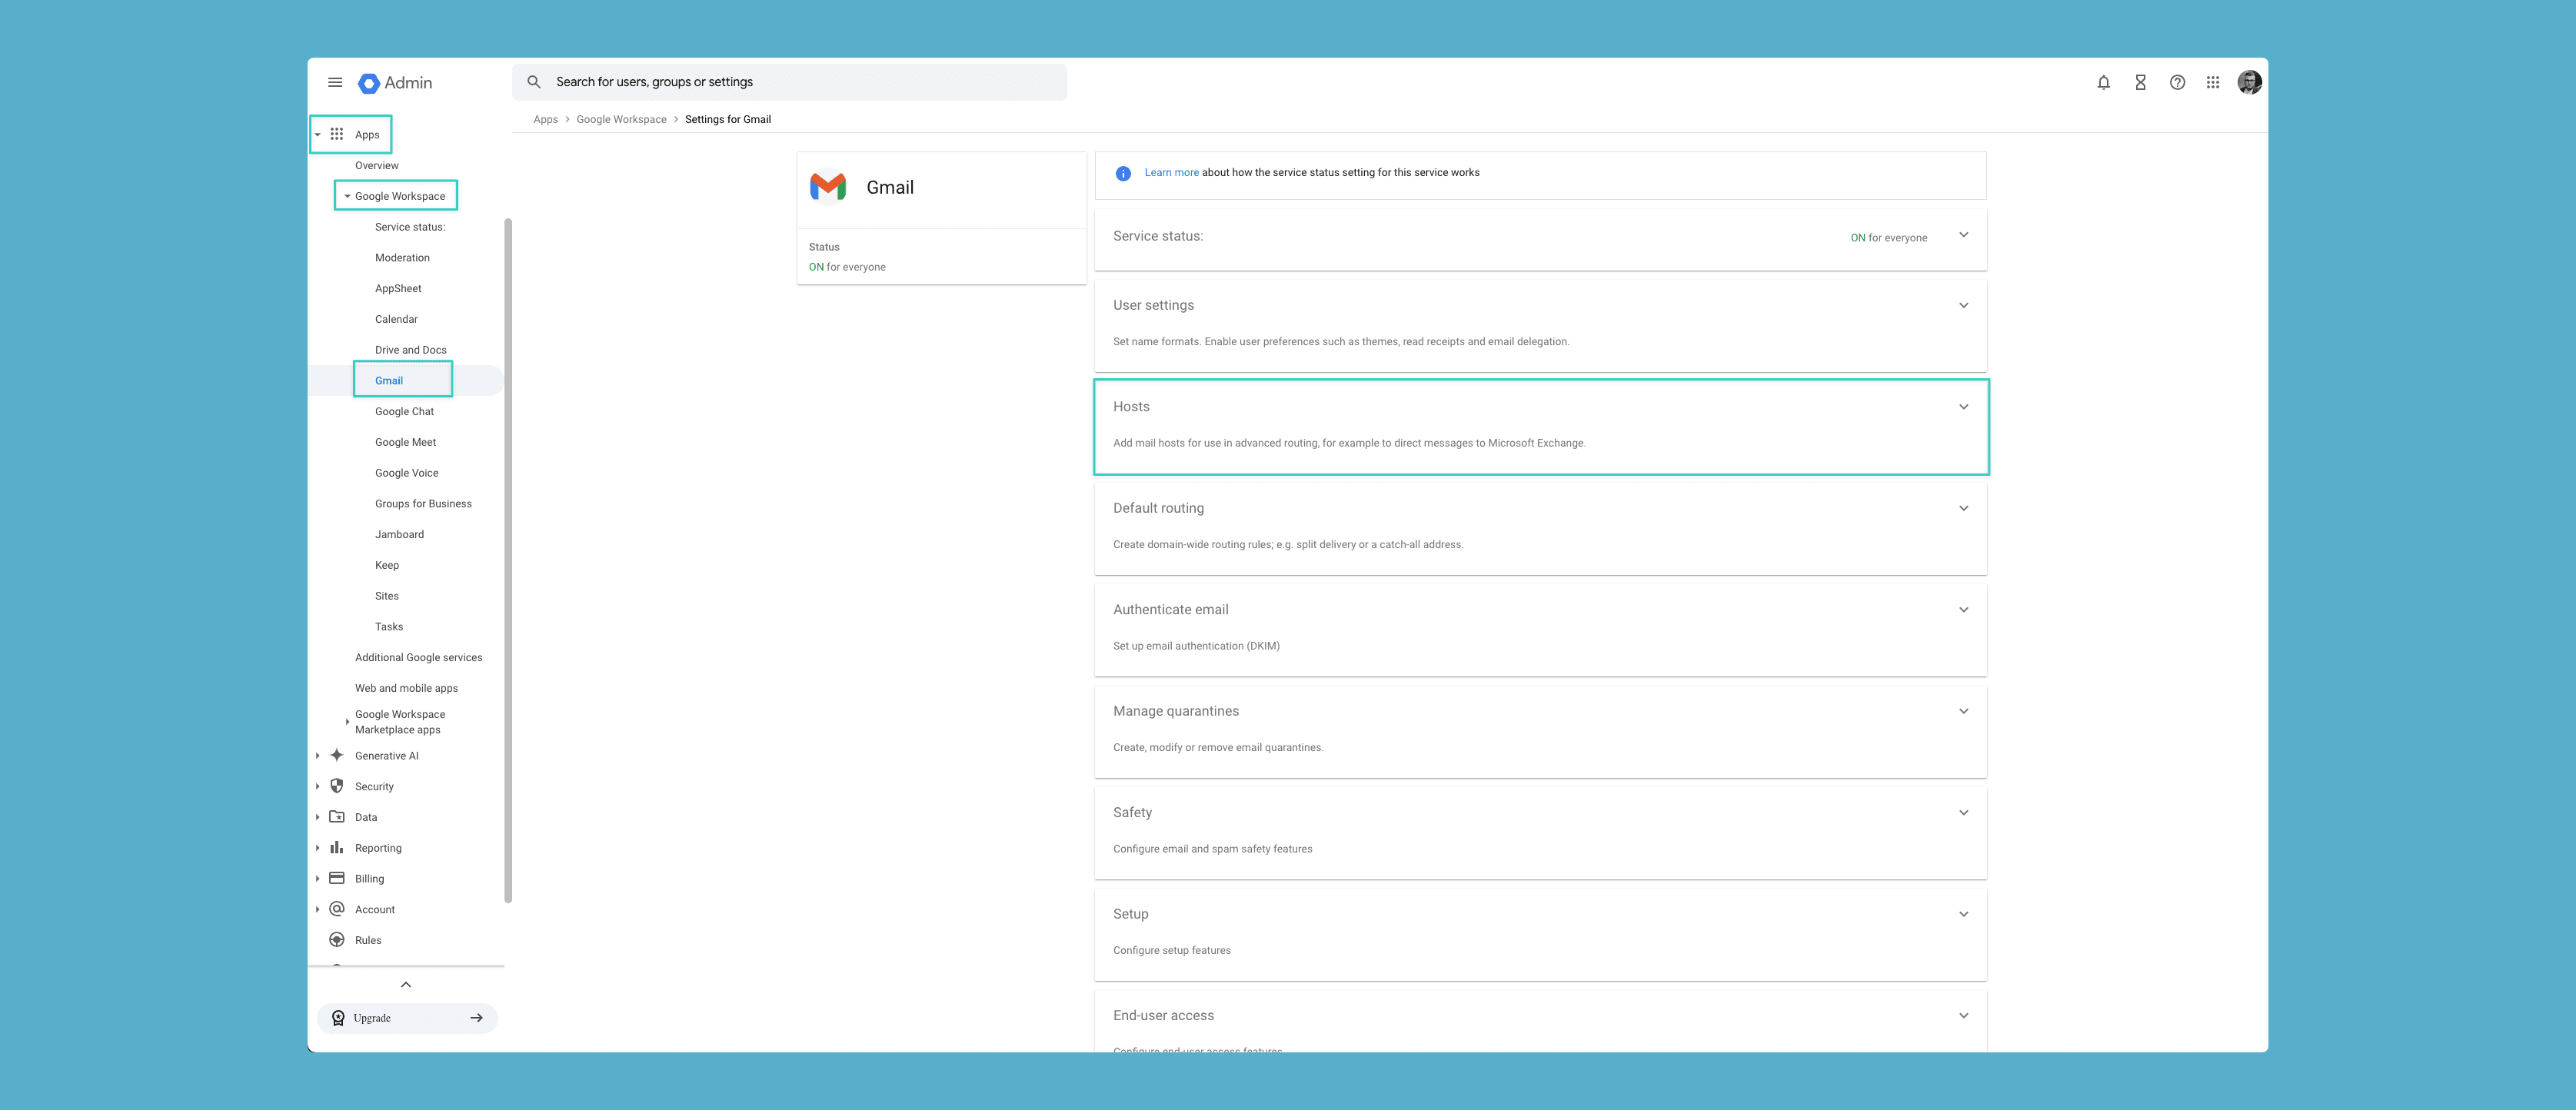The image size is (2576, 1110).
Task: Collapse the sidebar with up chevron
Action: 406,985
